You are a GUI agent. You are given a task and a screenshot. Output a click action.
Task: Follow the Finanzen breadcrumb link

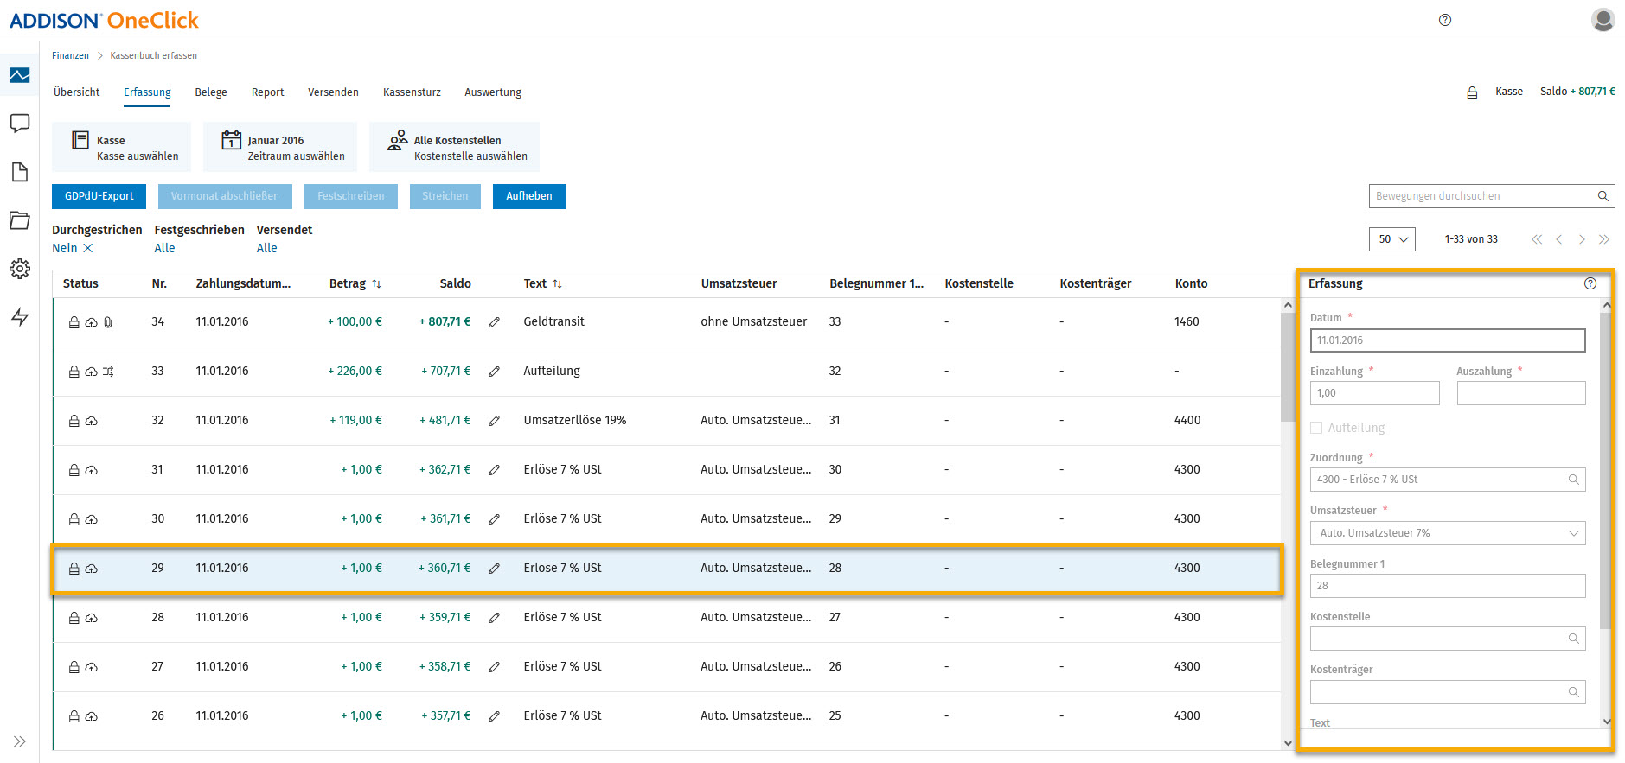tap(70, 55)
